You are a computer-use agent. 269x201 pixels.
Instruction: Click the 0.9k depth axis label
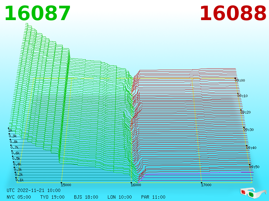(13, 136)
